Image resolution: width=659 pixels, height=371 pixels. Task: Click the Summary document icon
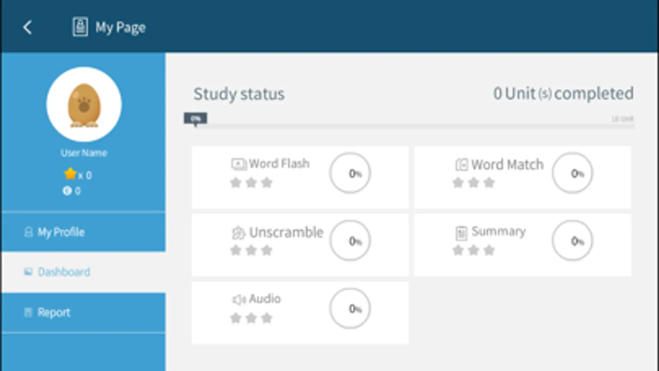click(461, 233)
